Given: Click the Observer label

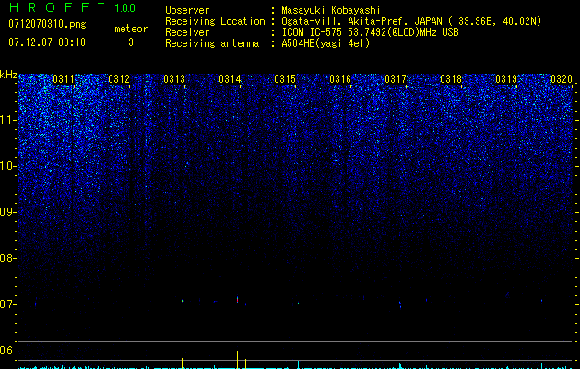Looking at the screenshot, I should point(187,10).
